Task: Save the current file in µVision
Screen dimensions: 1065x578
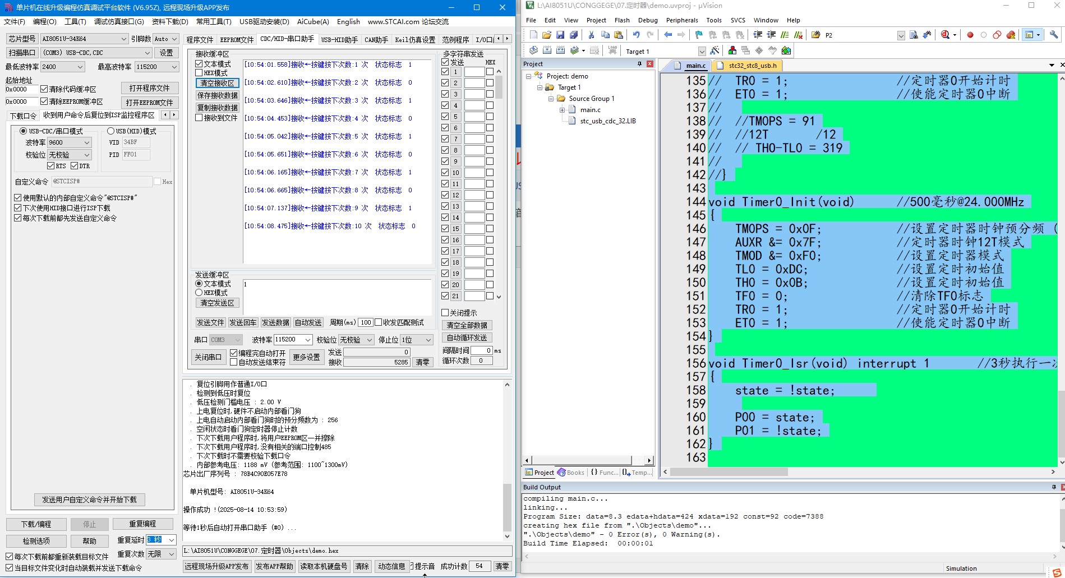Action: click(560, 35)
